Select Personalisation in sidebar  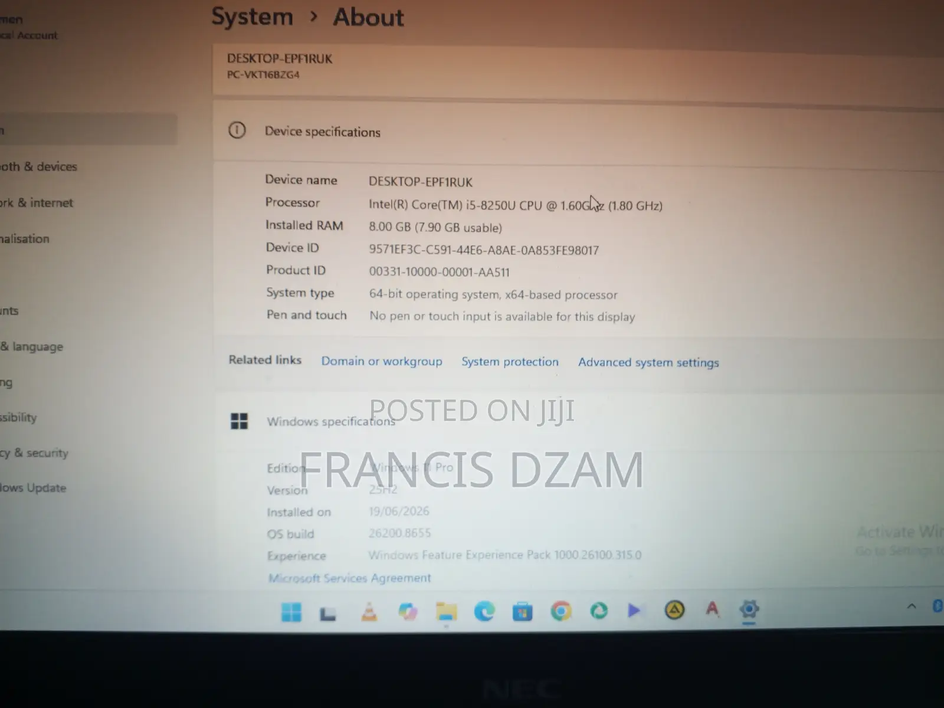(x=25, y=238)
